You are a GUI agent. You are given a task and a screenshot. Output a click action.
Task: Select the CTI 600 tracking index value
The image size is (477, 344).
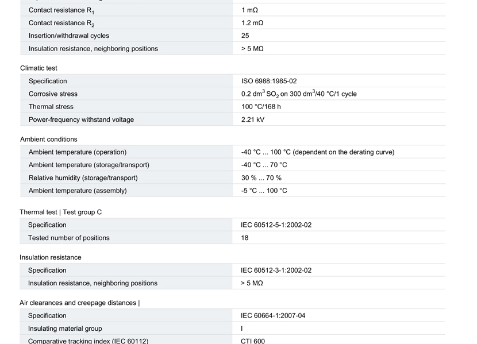point(253,341)
